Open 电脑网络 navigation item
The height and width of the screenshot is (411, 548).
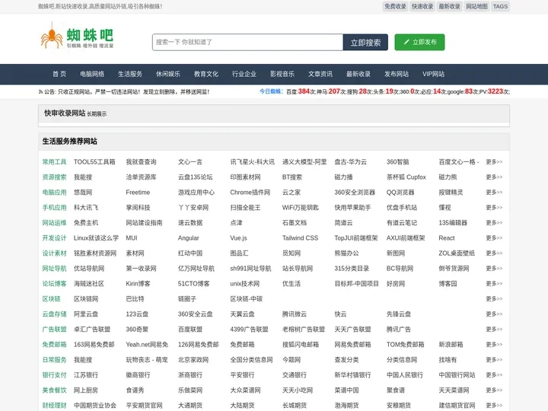coord(92,74)
